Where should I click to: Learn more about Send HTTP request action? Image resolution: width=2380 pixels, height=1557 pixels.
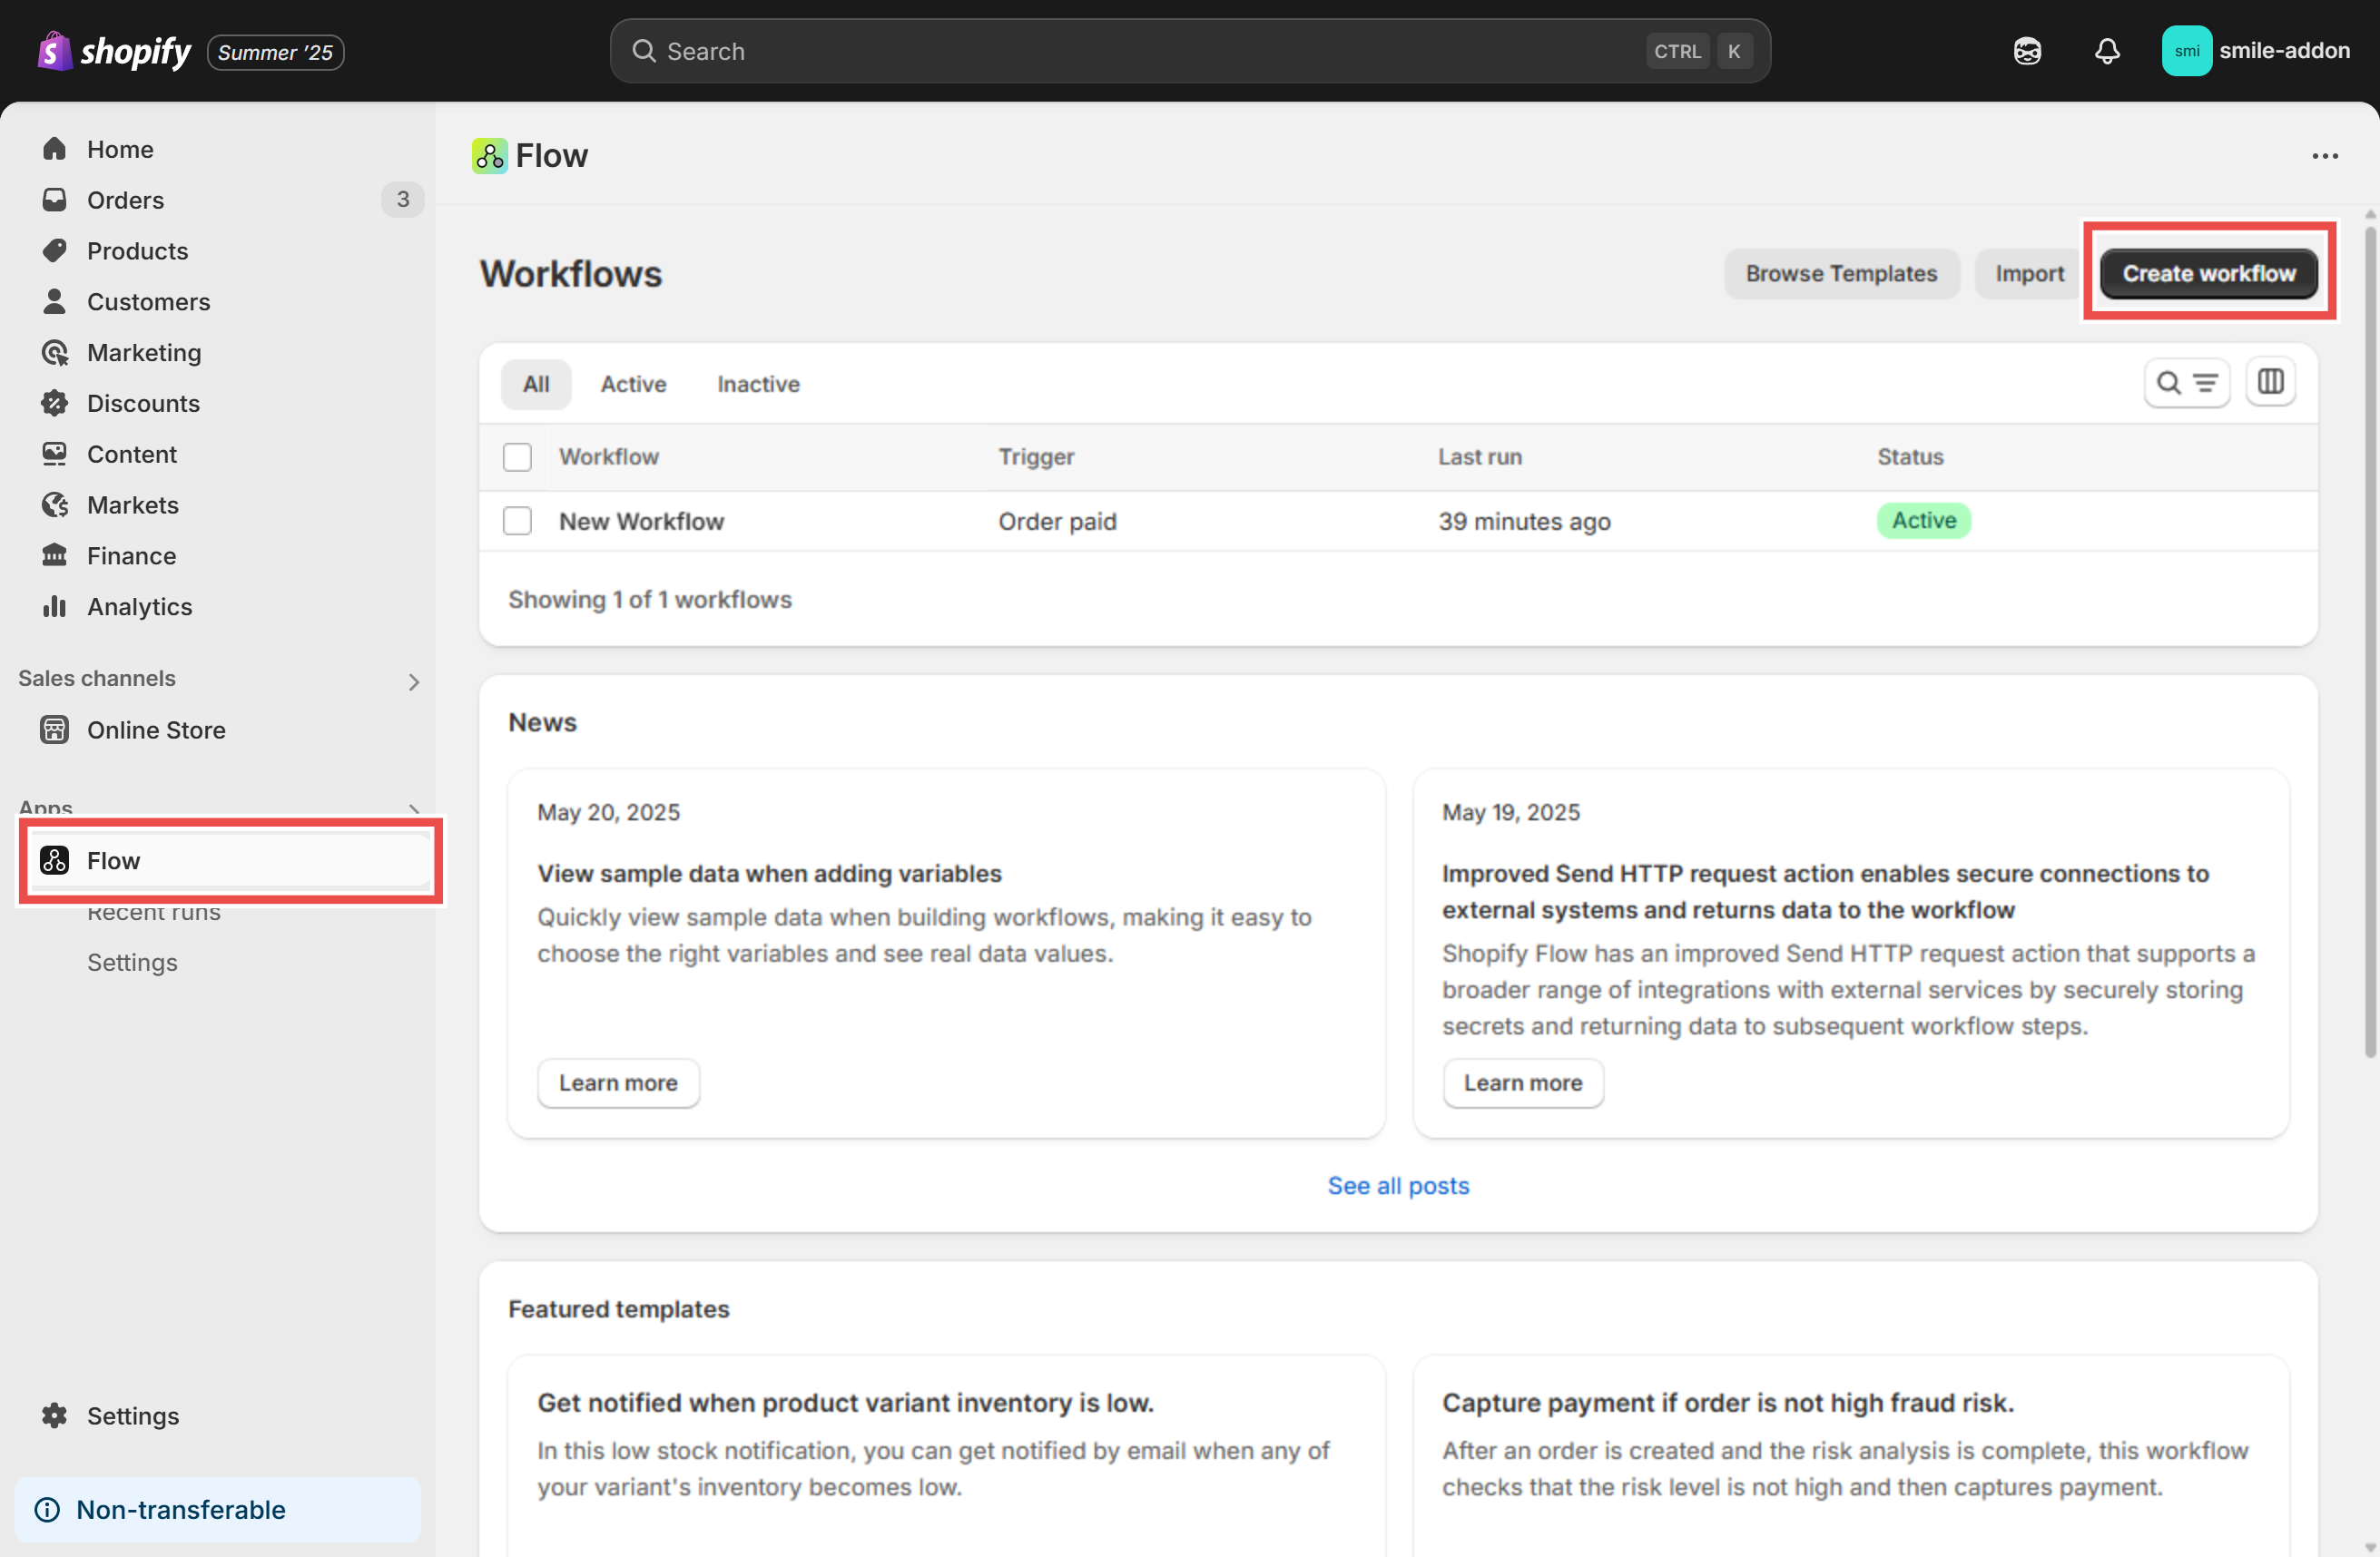coord(1522,1082)
